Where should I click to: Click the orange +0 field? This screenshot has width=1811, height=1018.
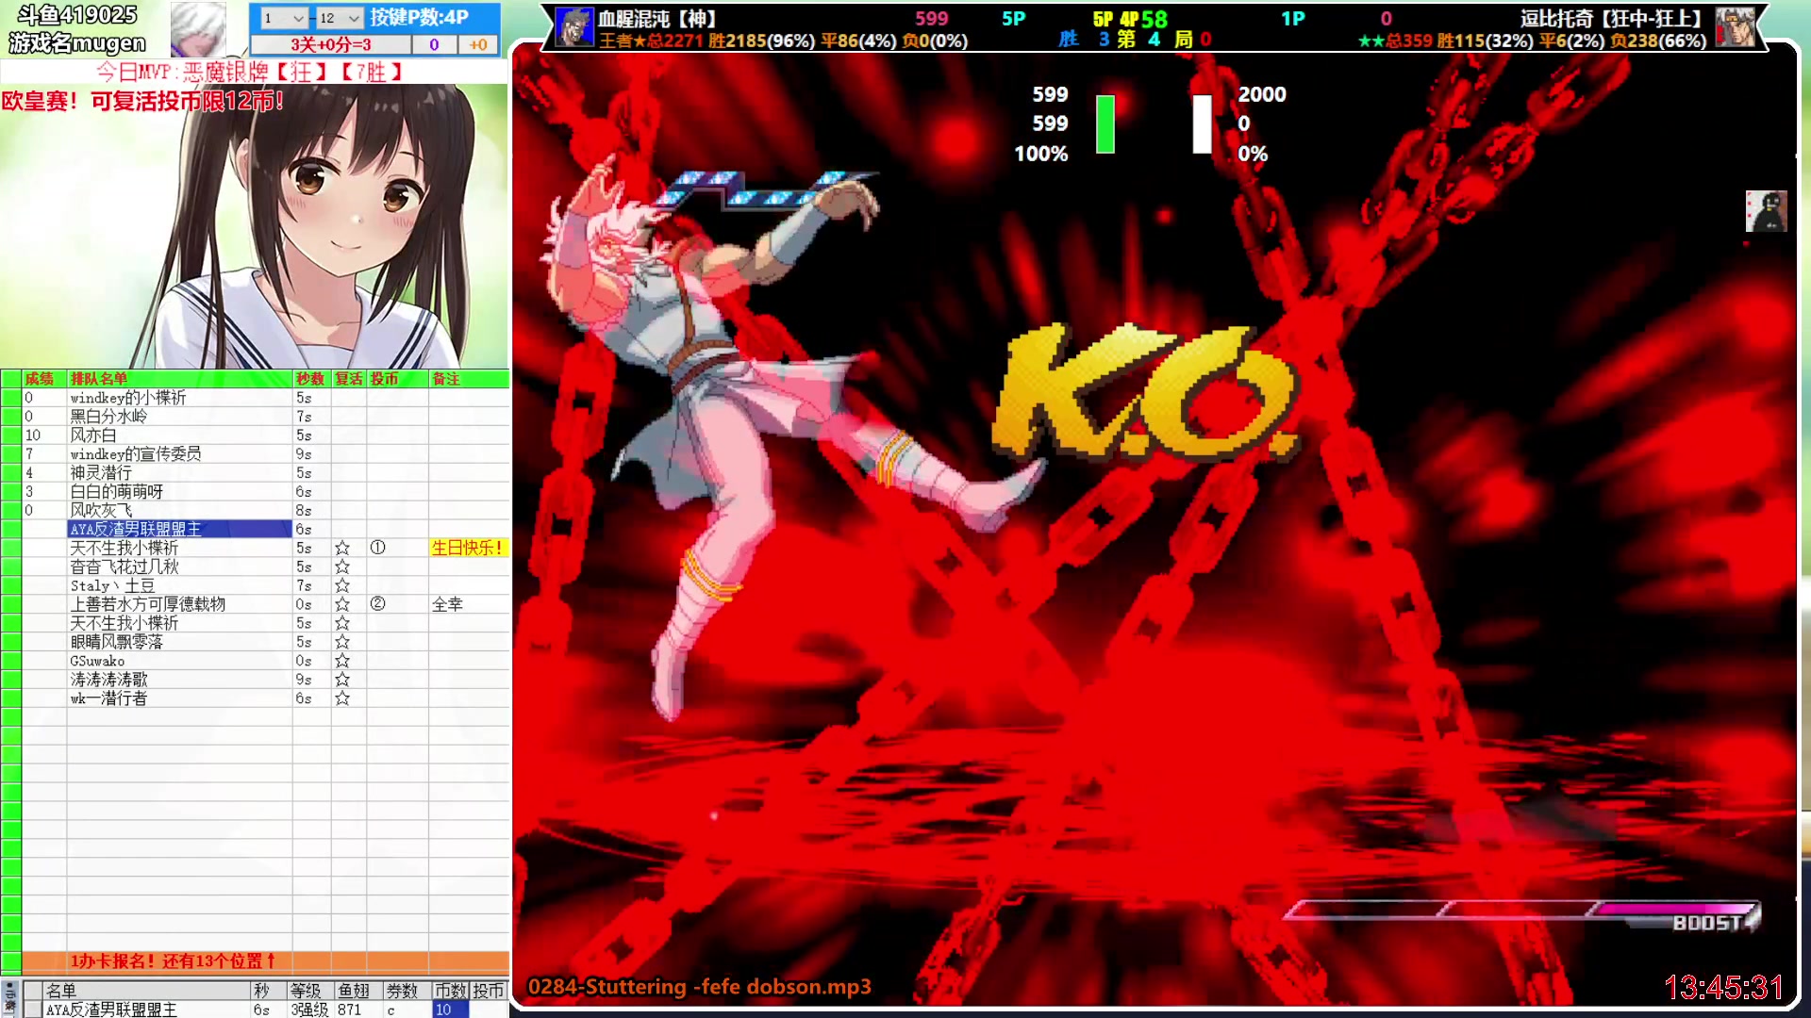478,44
